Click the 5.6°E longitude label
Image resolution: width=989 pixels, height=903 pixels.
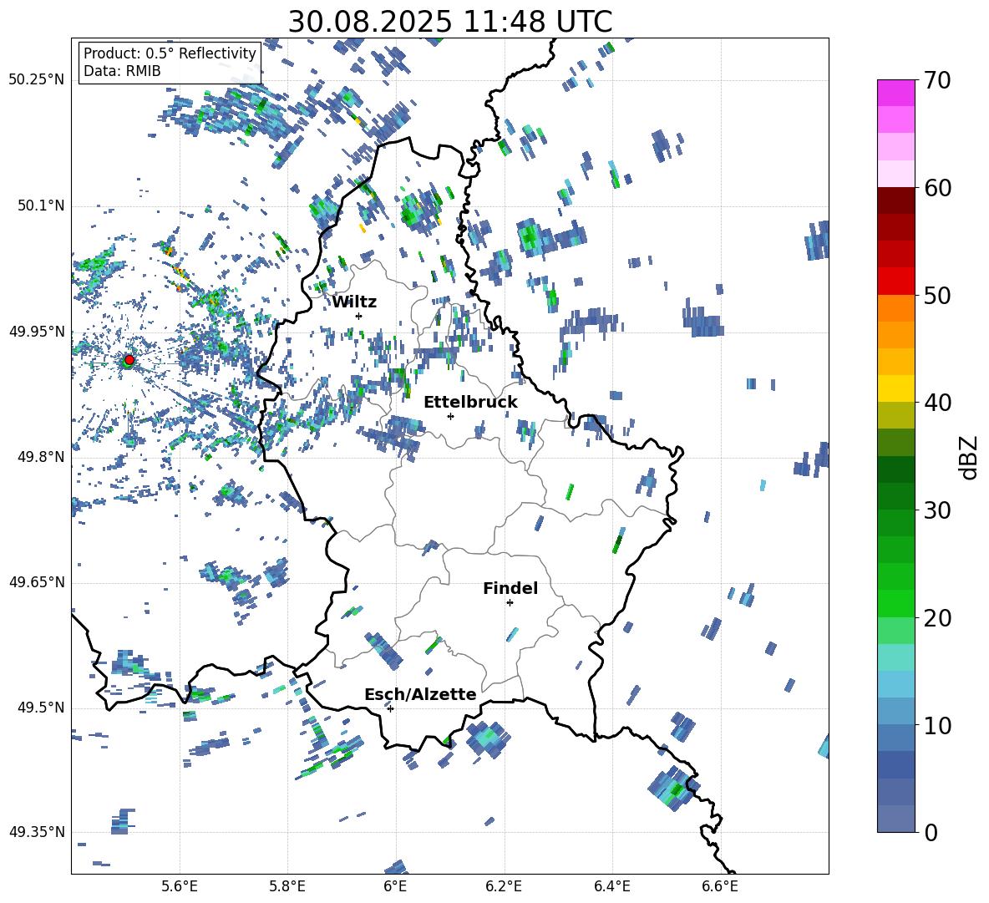pyautogui.click(x=180, y=886)
